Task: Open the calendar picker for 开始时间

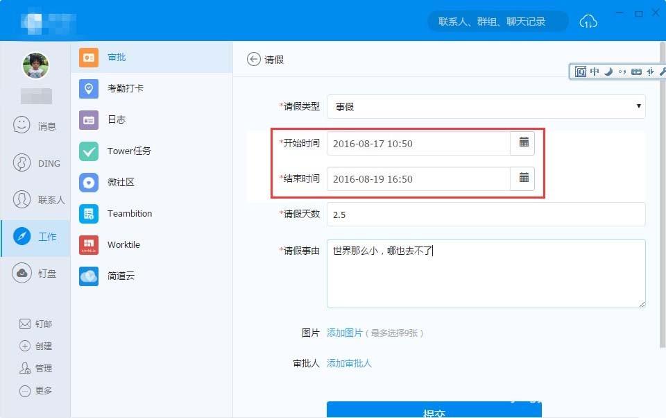Action: pos(523,142)
